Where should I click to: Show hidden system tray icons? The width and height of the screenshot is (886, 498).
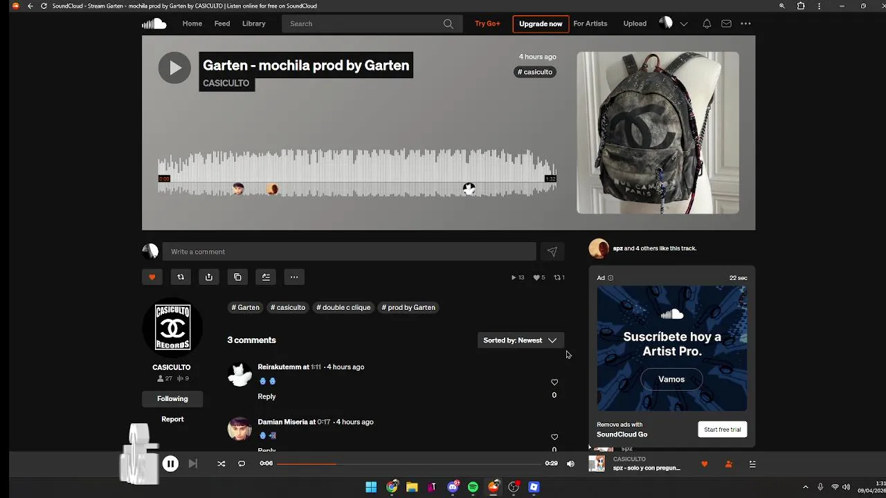tap(805, 487)
